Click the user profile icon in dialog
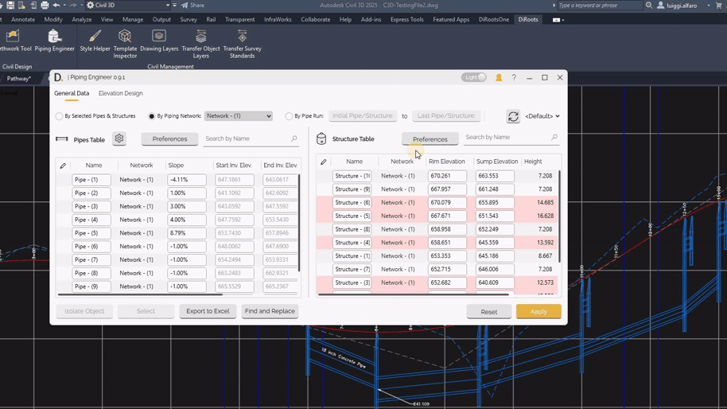The width and height of the screenshot is (727, 409). (x=499, y=78)
